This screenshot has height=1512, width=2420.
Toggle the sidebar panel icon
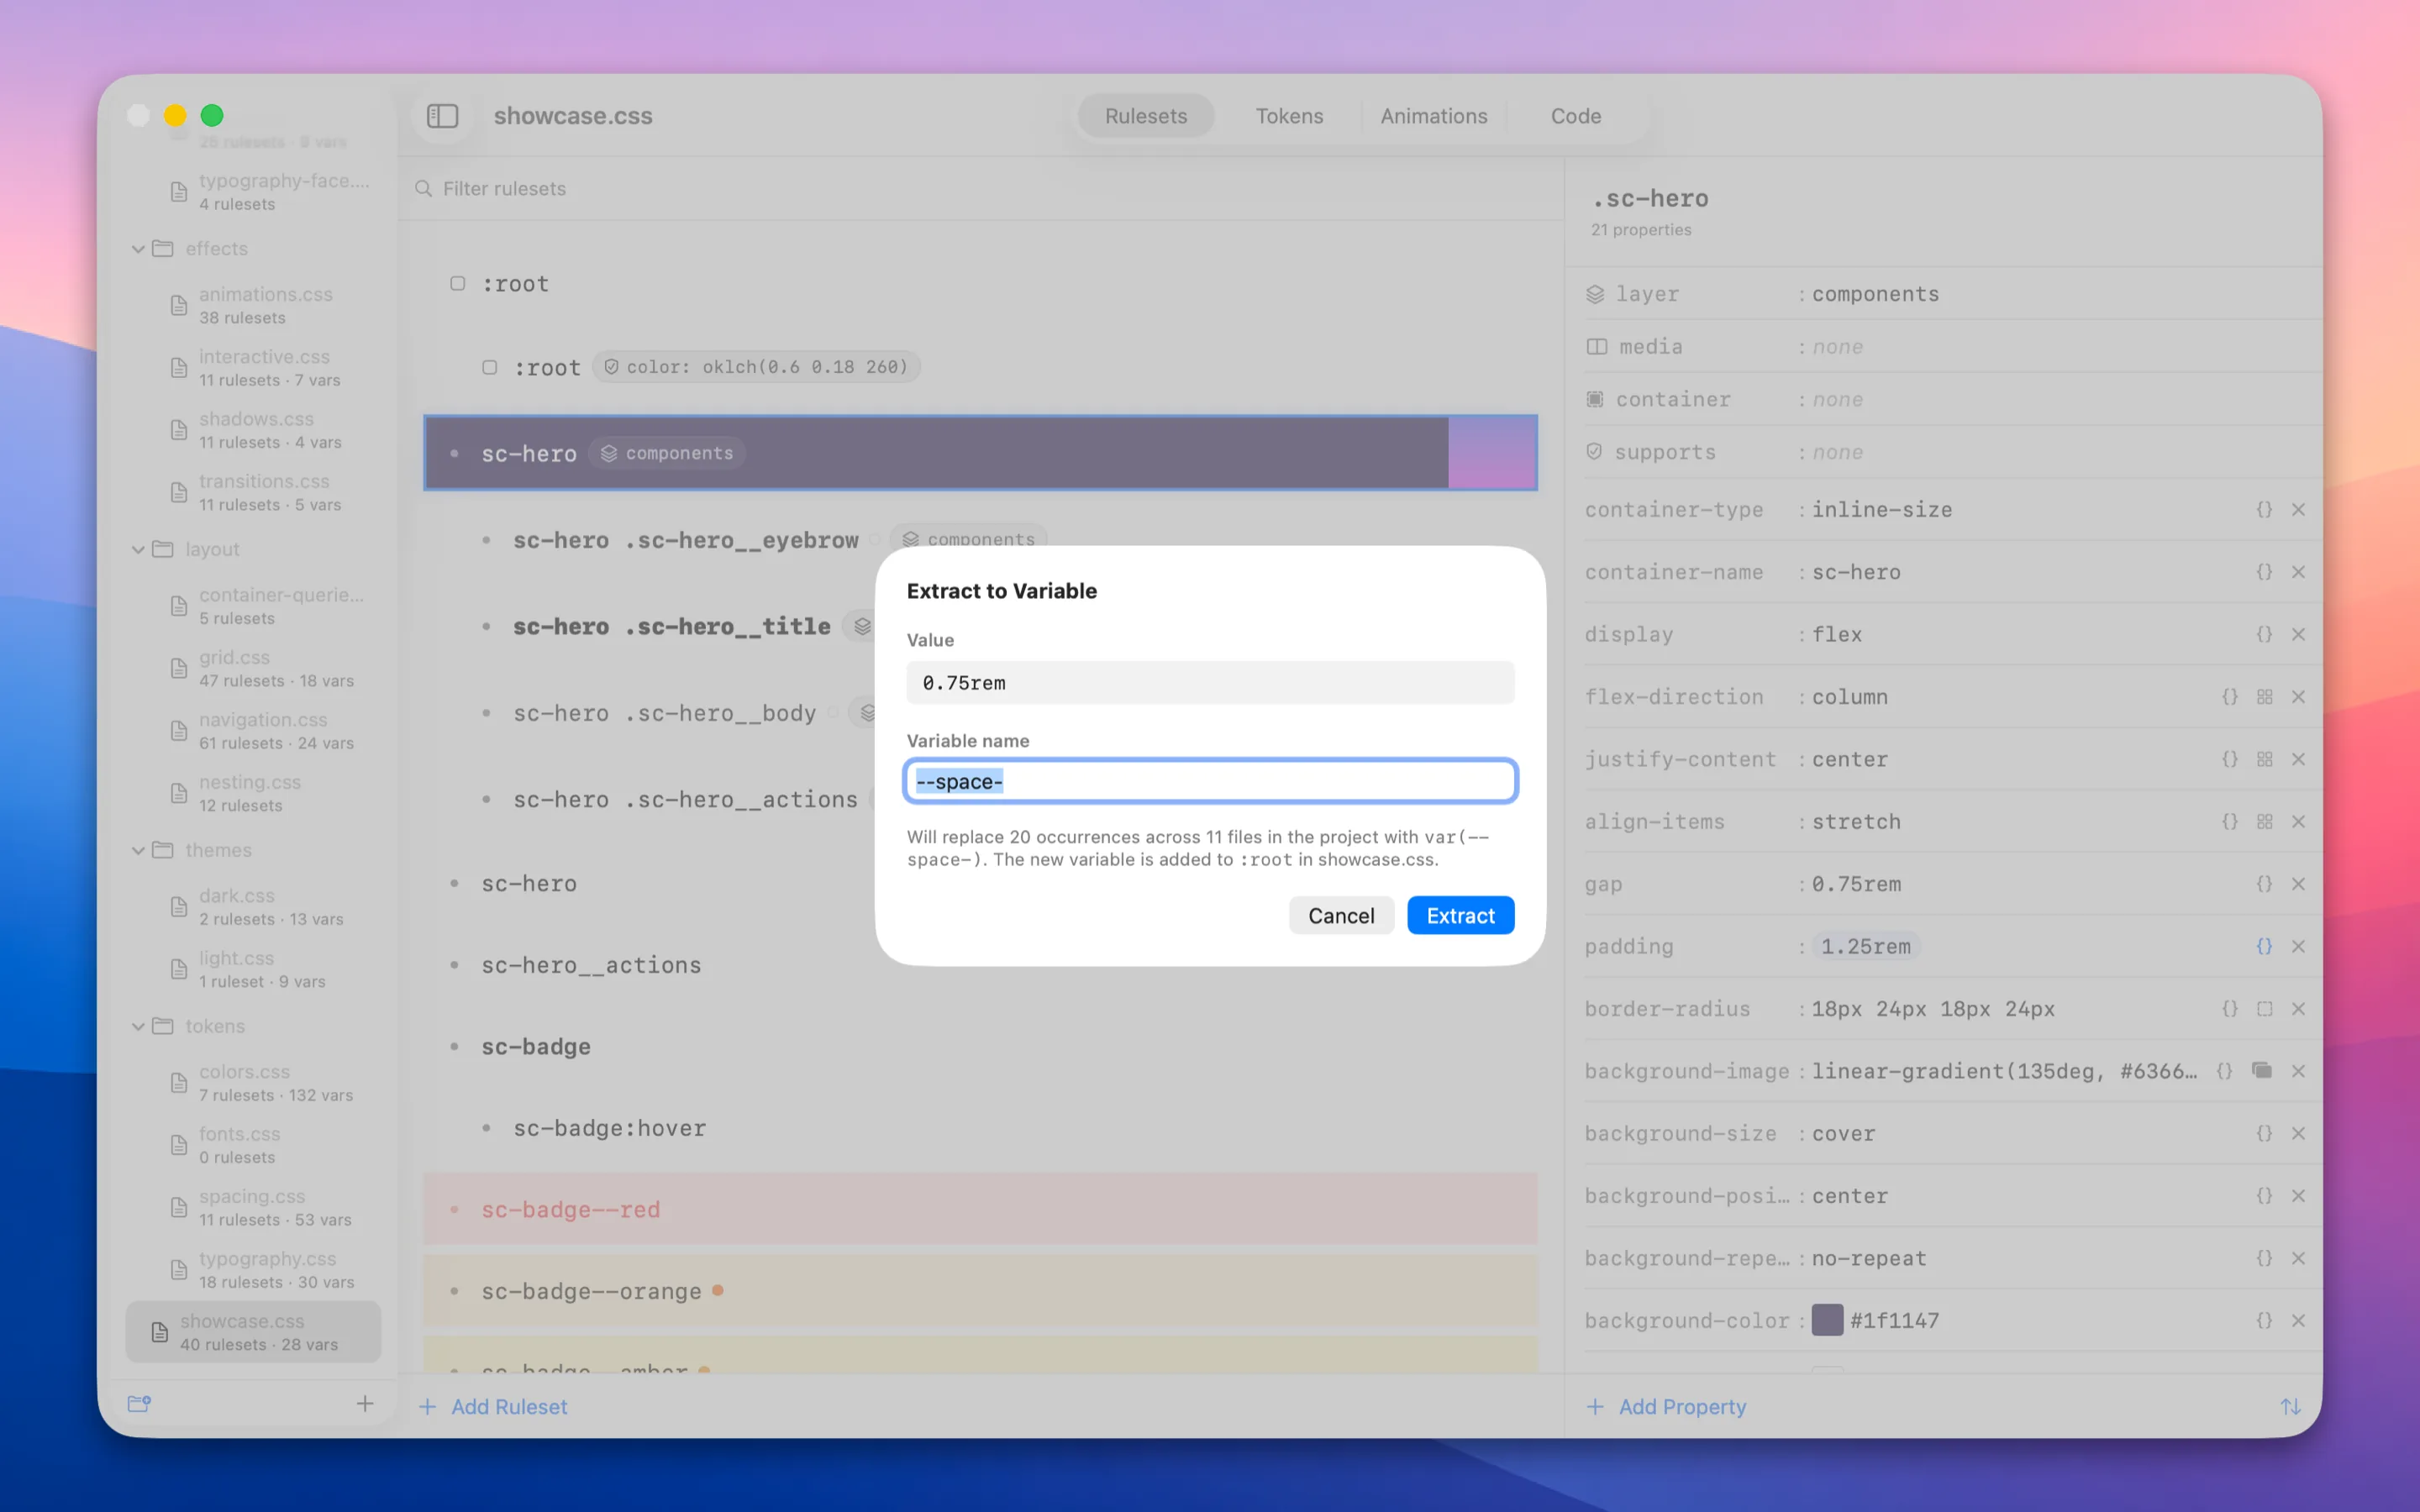442,116
